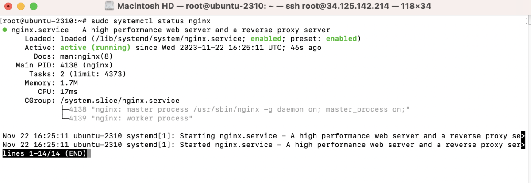Minimize the terminal using the yellow button

(x=21, y=7)
